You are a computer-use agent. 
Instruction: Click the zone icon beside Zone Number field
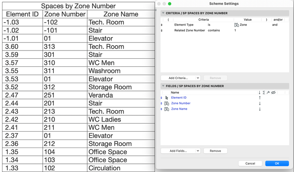166,103
